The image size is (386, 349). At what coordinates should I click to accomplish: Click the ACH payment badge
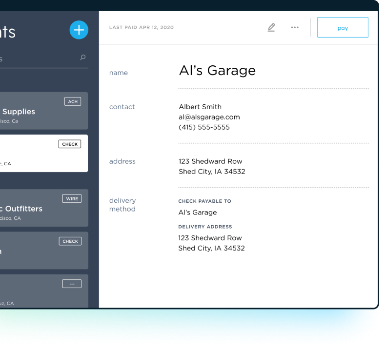click(73, 101)
